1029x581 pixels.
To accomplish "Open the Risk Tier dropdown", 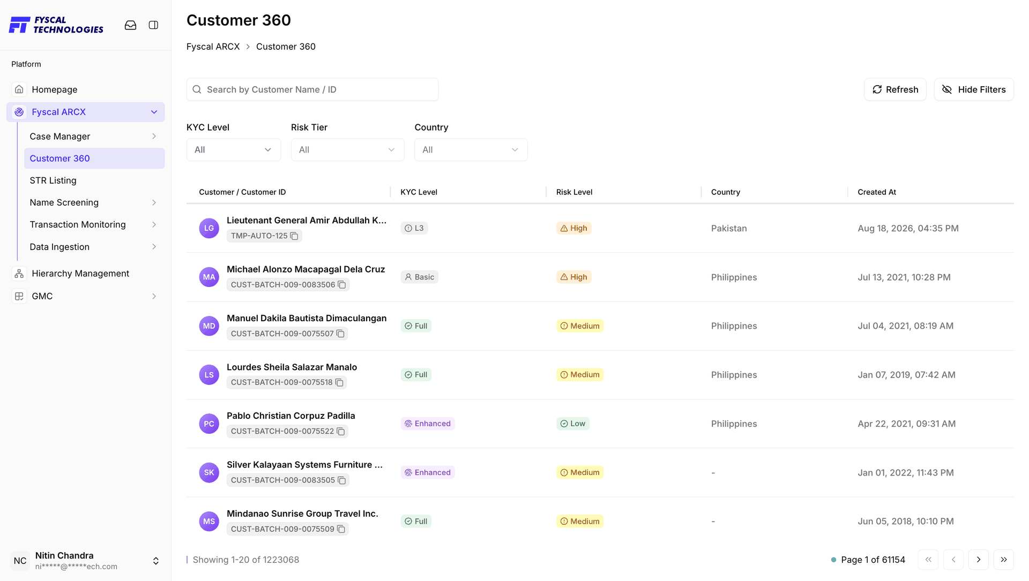I will [348, 150].
